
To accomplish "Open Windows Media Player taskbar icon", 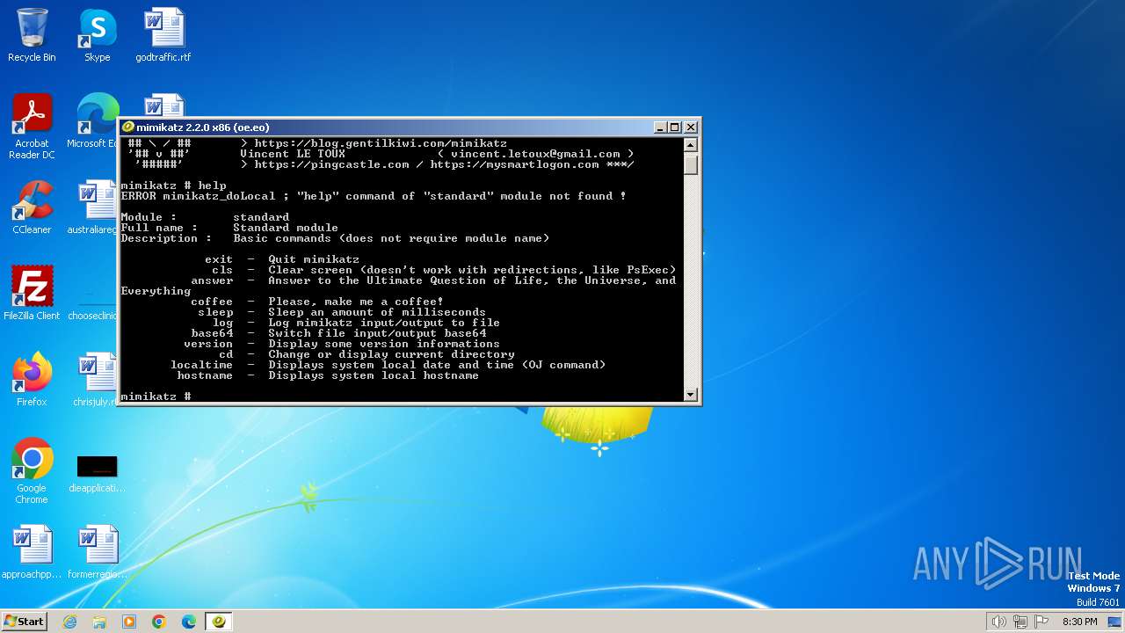I will click(129, 622).
